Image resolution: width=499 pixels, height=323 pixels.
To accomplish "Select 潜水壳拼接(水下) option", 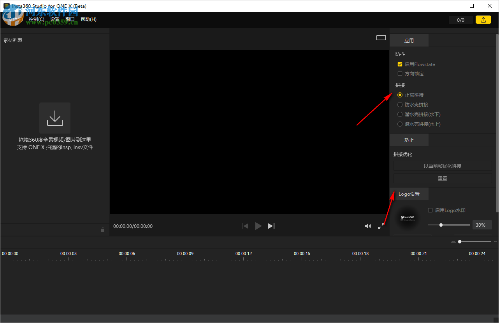I will 400,115.
